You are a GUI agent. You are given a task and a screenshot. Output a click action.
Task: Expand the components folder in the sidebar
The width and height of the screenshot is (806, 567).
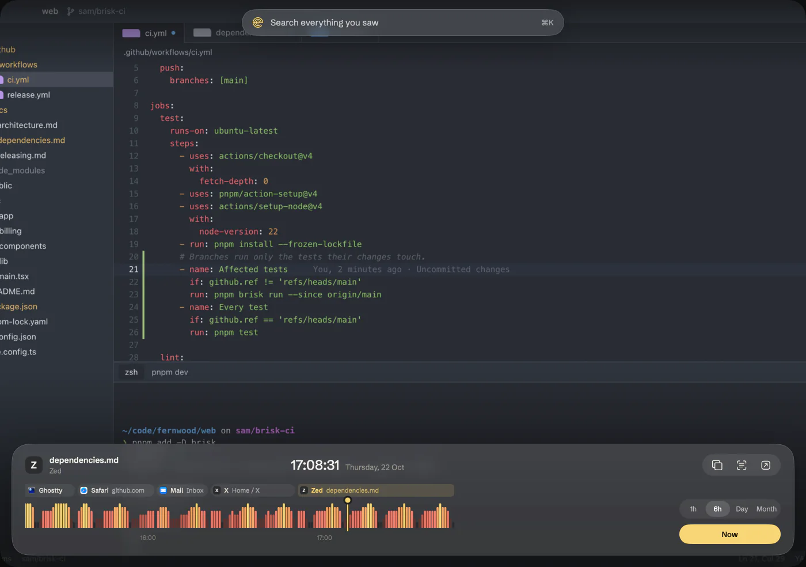23,246
